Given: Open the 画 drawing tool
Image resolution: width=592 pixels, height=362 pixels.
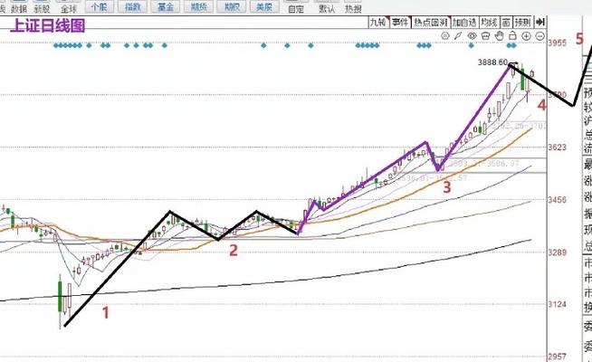Looking at the screenshot, I should (506, 20).
